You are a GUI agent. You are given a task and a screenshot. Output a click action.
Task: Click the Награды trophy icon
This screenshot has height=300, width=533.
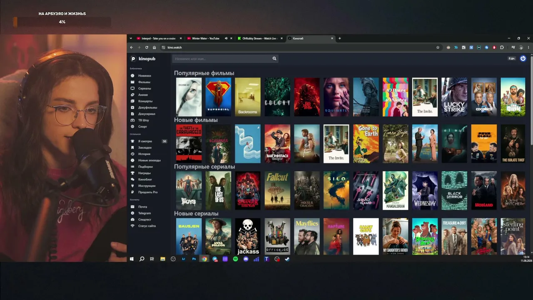132,173
